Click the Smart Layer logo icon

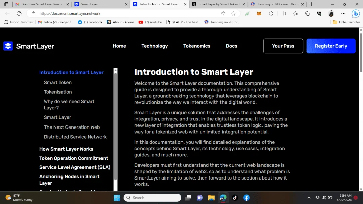coord(8,46)
